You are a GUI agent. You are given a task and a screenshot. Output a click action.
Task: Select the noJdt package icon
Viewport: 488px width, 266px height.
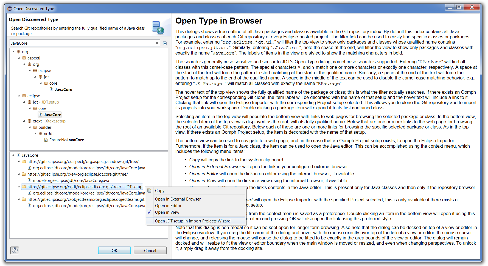[41, 133]
